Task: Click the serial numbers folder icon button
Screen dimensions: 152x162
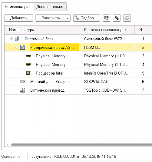Action: (127, 18)
